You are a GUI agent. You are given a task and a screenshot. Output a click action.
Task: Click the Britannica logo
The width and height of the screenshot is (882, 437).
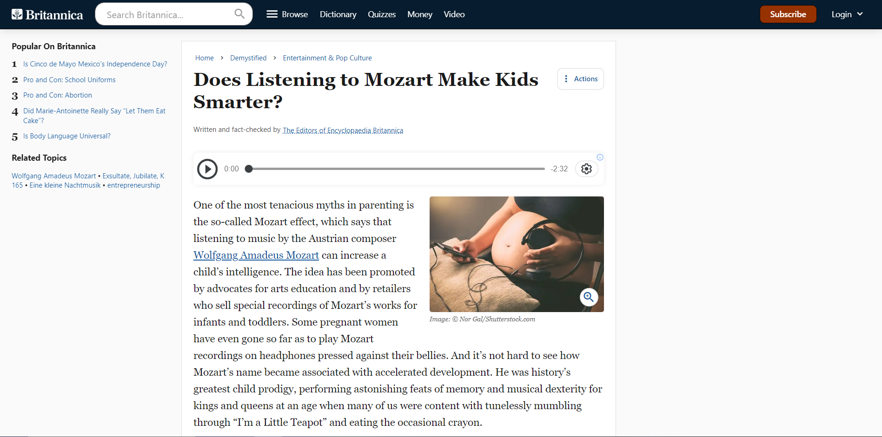[47, 15]
